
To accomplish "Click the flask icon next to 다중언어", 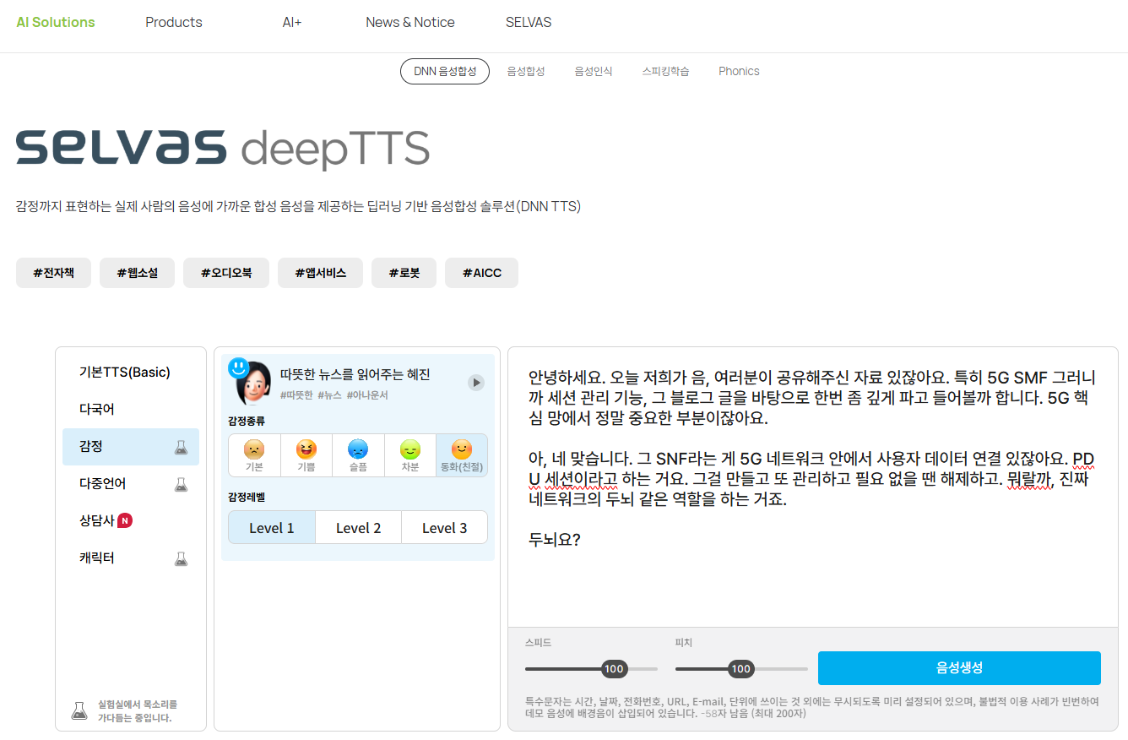I will 181,484.
